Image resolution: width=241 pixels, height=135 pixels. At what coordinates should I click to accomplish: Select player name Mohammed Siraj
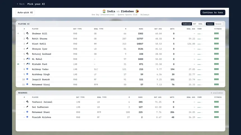click(41, 85)
